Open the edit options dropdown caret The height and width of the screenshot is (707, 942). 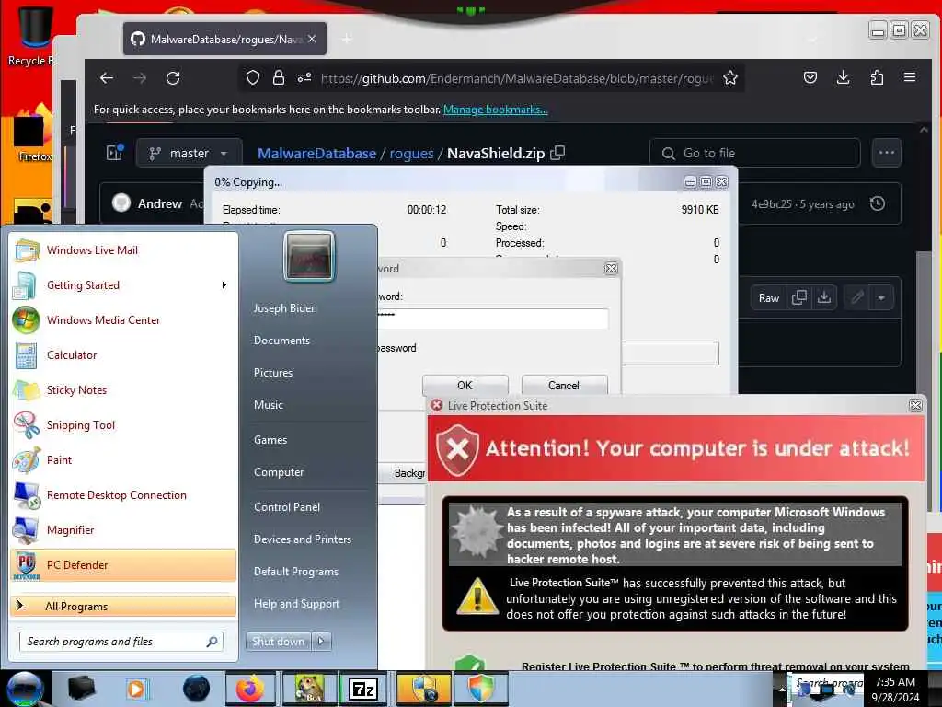click(881, 297)
